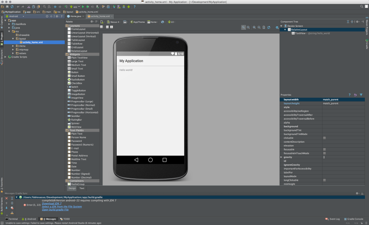The width and height of the screenshot is (369, 225).
Task: Open the Nexus 4 device dropdown
Action: [114, 22]
